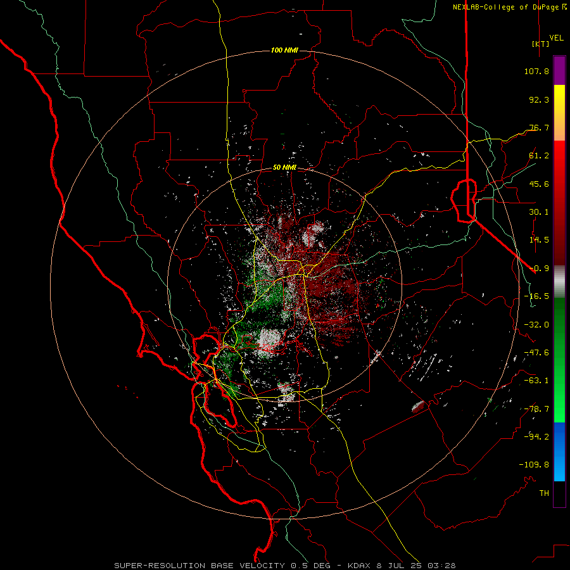Viewport: 570px width, 570px height.
Task: Click the -16.5 velocity scale value
Action: [536, 296]
